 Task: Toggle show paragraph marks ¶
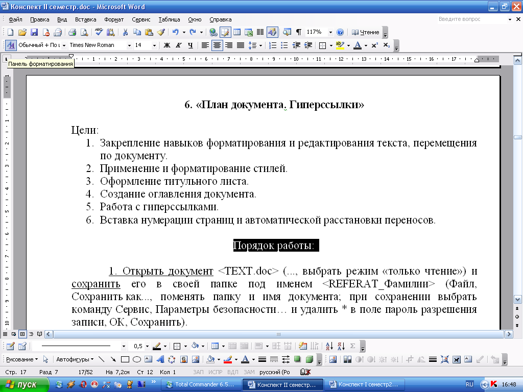click(x=298, y=32)
